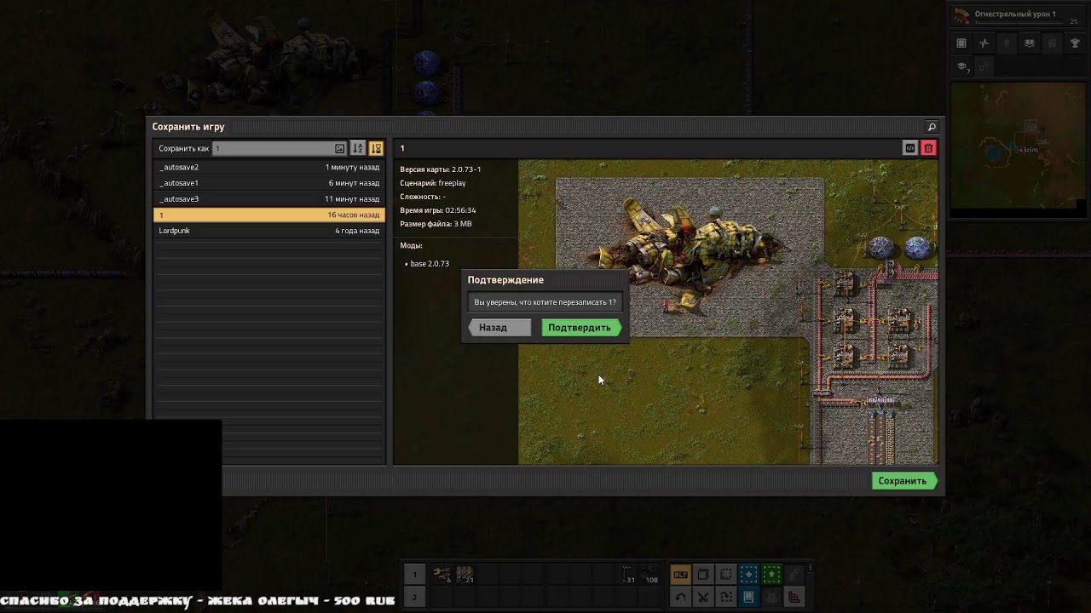Screen dimensions: 1091x613
Task: Click the red remote control icon
Action: (x=794, y=597)
